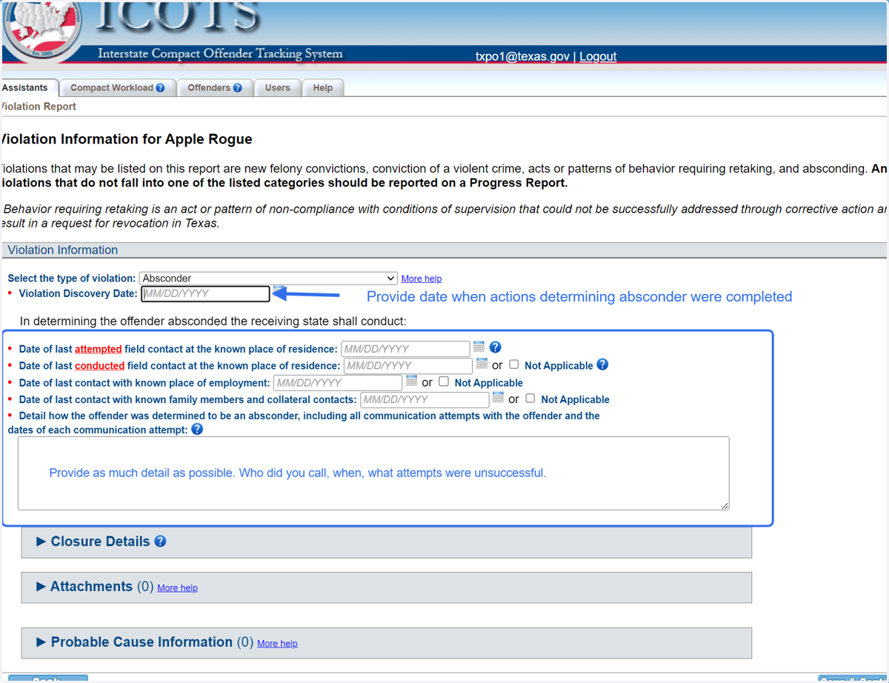Viewport: 889px width, 683px height.
Task: Click the txpo1@texas.gov user email
Action: pyautogui.click(x=522, y=56)
